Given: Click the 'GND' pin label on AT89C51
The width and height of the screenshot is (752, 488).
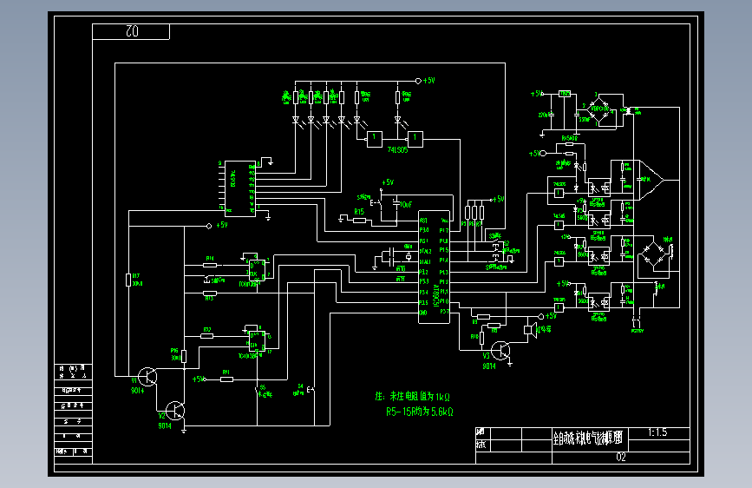Looking at the screenshot, I should (423, 313).
